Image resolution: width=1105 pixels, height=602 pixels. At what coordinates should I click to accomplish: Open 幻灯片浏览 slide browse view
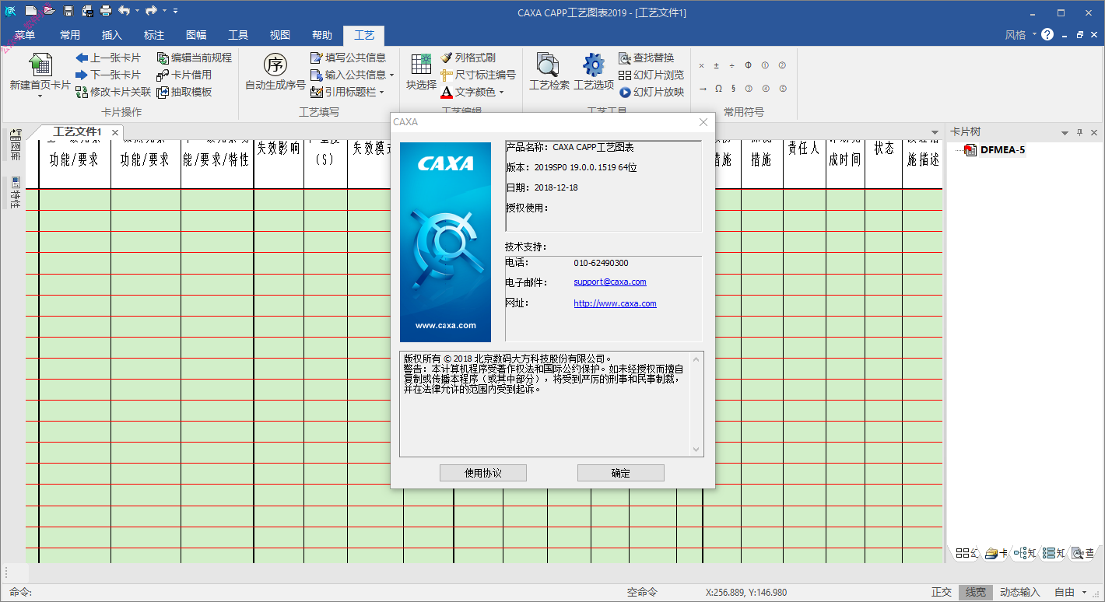[x=651, y=75]
